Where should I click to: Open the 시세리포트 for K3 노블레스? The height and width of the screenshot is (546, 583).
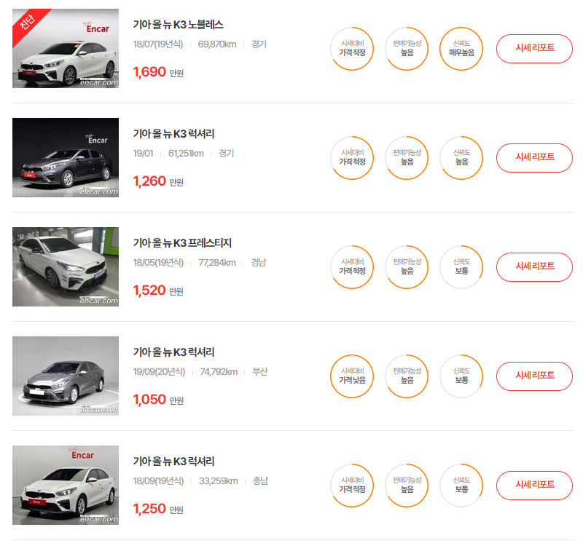coord(534,49)
